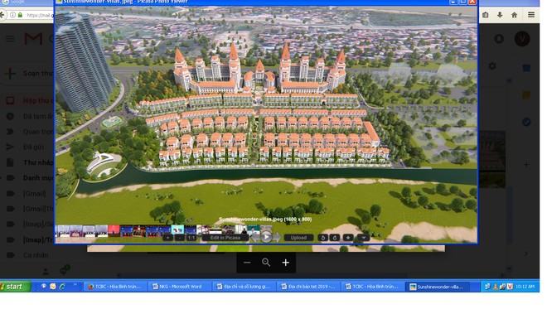Rotate photo clockwise
Image resolution: width=547 pixels, height=309 pixels.
(335, 238)
